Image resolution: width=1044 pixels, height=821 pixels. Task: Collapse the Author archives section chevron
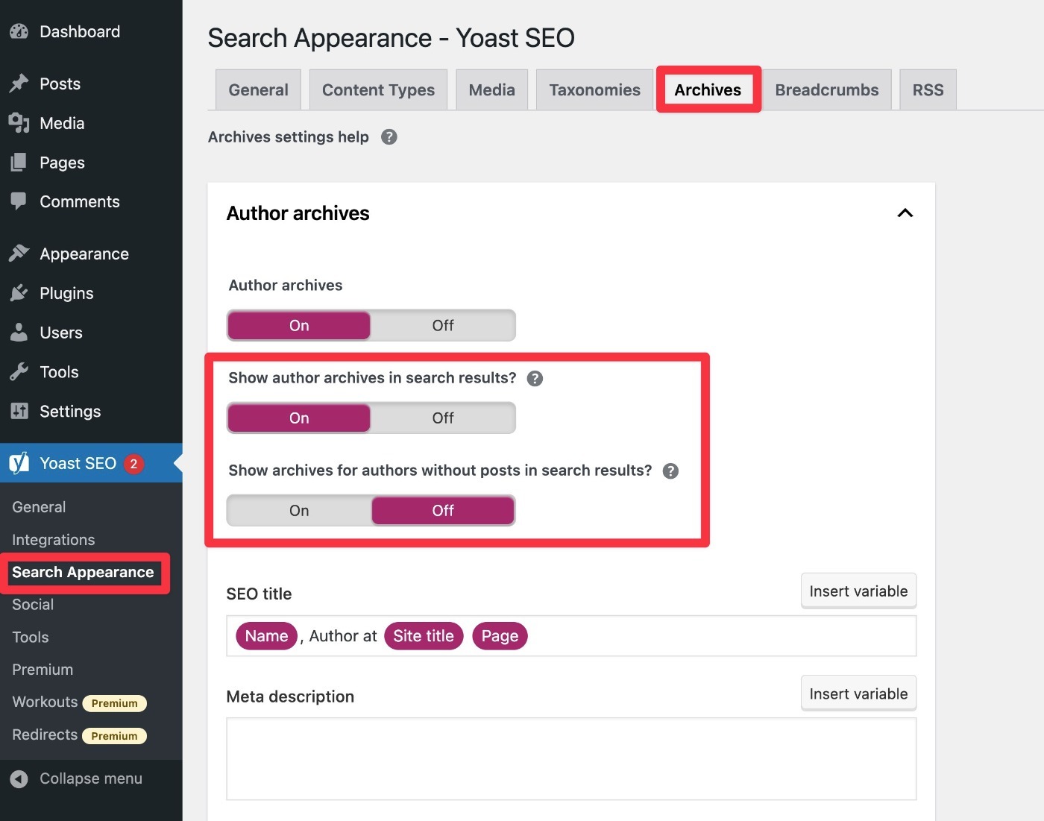click(x=905, y=213)
